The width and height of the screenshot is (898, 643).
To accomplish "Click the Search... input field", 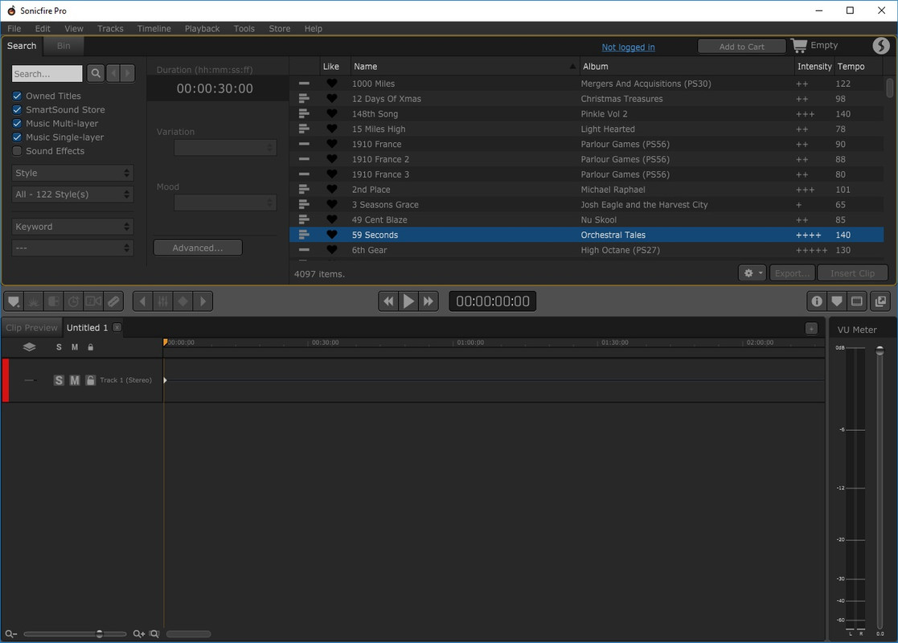I will pyautogui.click(x=47, y=73).
